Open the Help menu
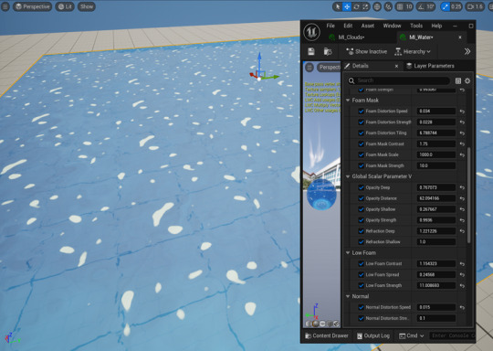 tap(436, 26)
